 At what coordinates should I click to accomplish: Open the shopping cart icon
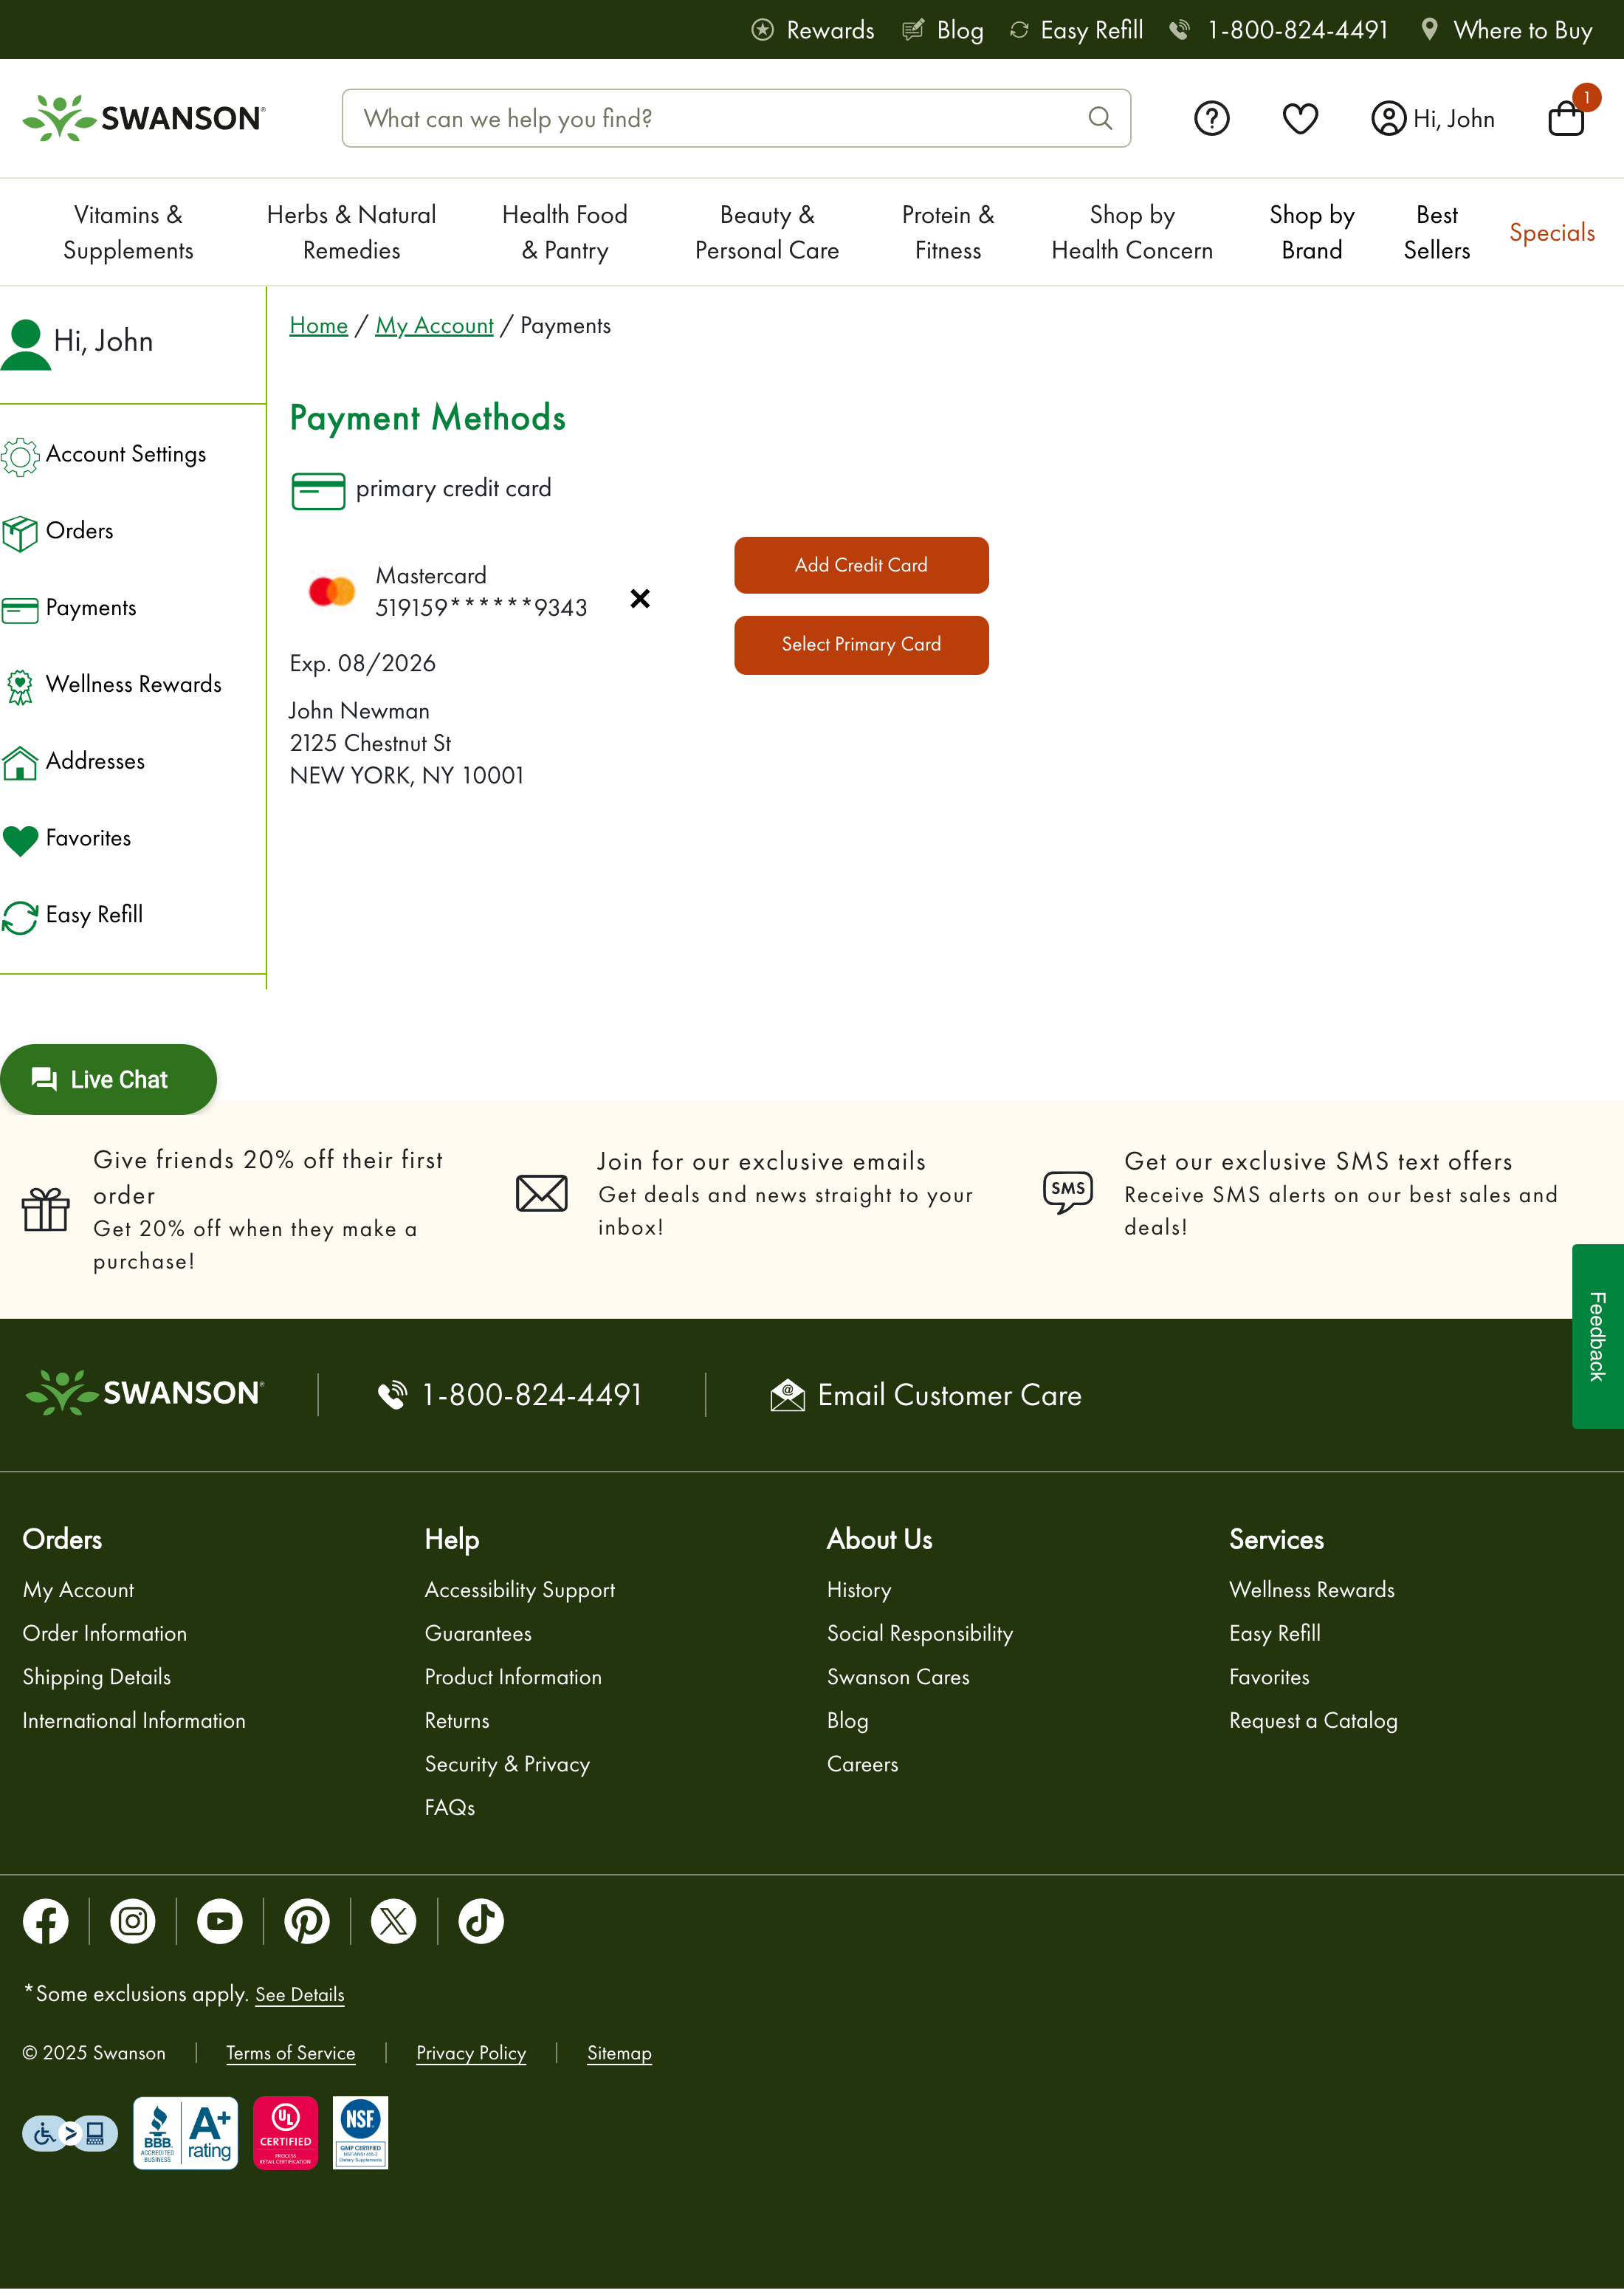coord(1565,118)
